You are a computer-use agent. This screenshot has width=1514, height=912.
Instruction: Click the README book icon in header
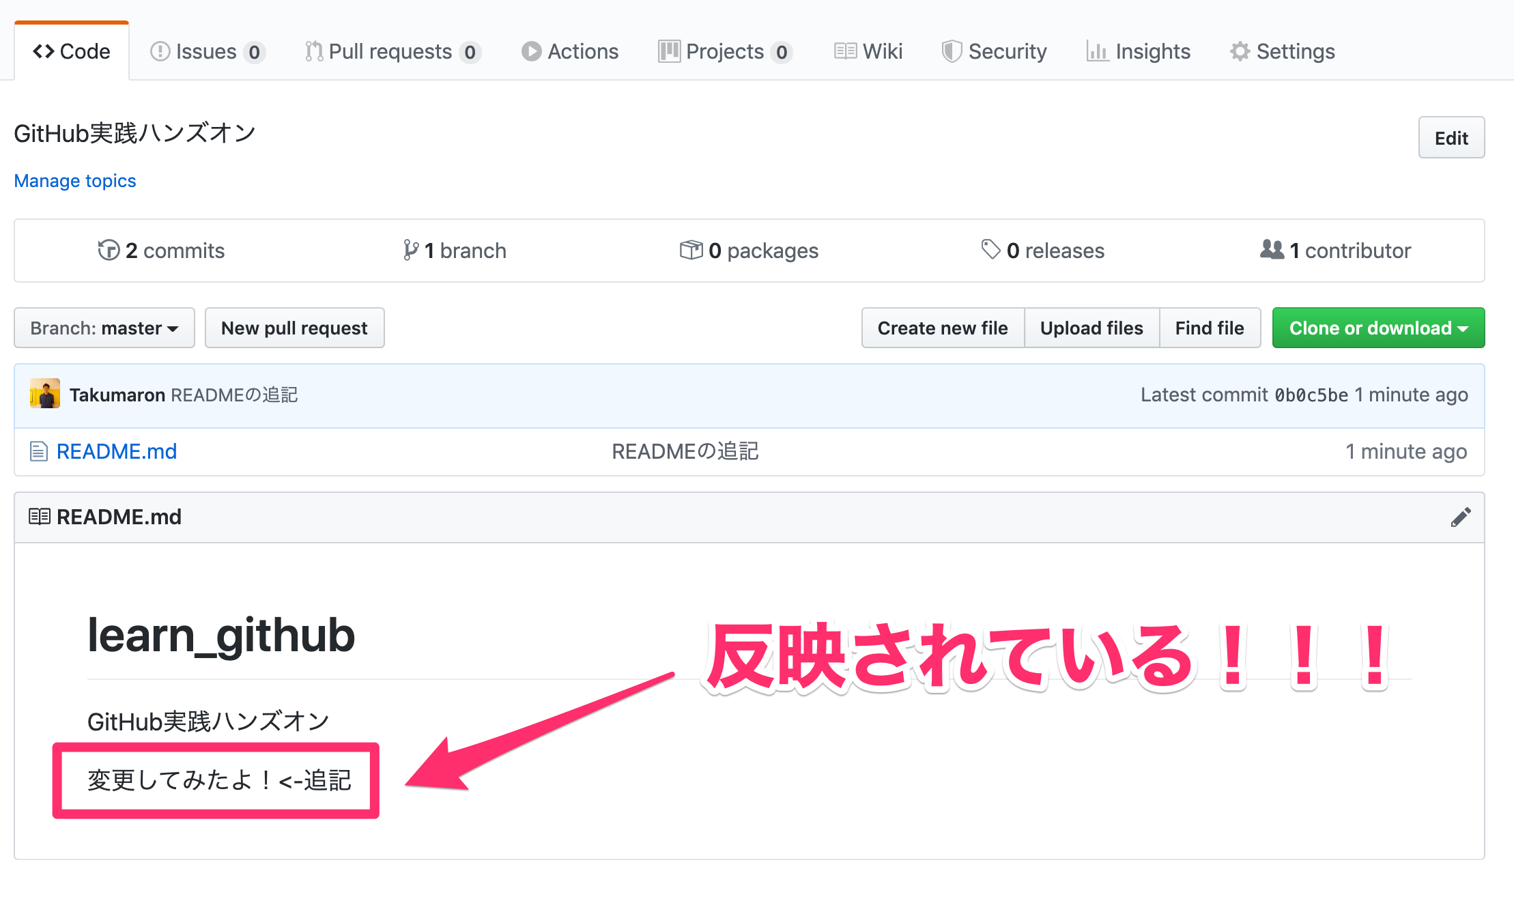click(x=40, y=517)
